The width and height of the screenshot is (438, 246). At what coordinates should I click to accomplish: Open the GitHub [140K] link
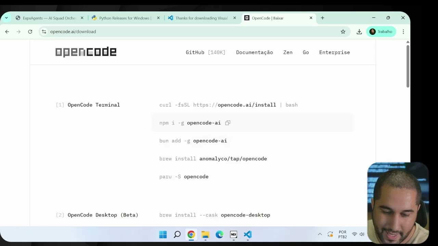click(x=205, y=52)
